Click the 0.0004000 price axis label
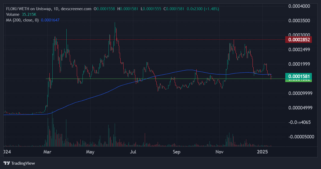Image resolution: width=321 pixels, height=169 pixels. [x=299, y=6]
